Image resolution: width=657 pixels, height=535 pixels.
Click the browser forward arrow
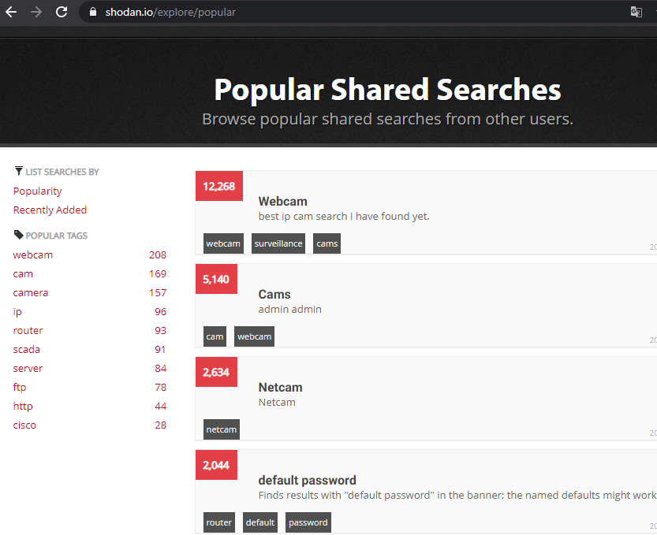click(x=35, y=12)
